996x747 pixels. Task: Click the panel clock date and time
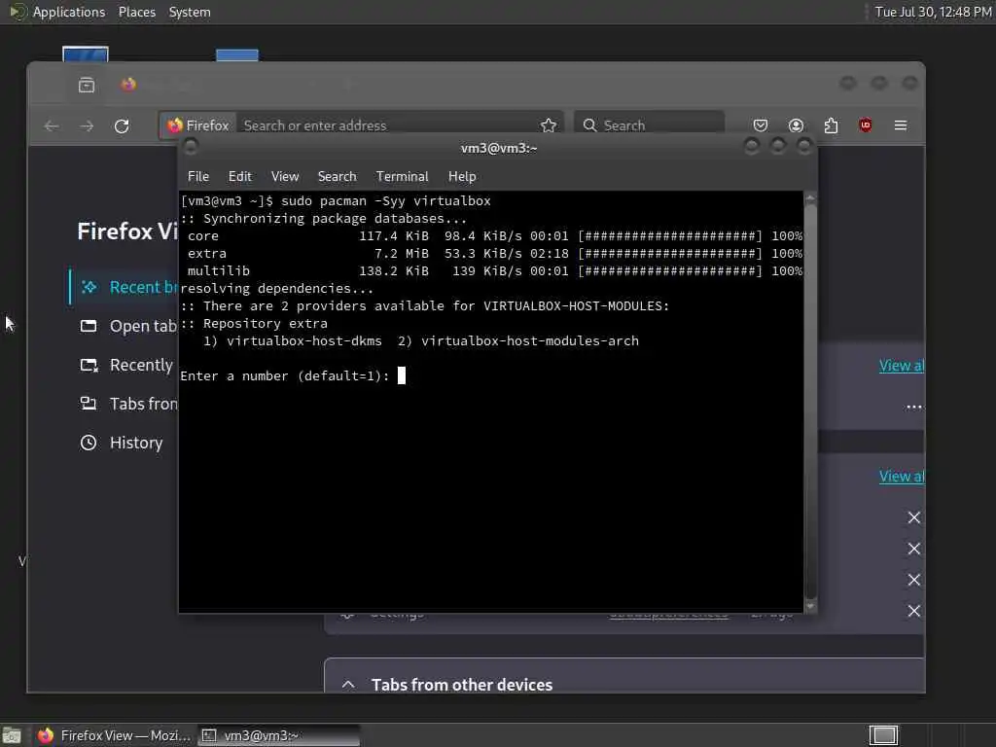click(933, 12)
